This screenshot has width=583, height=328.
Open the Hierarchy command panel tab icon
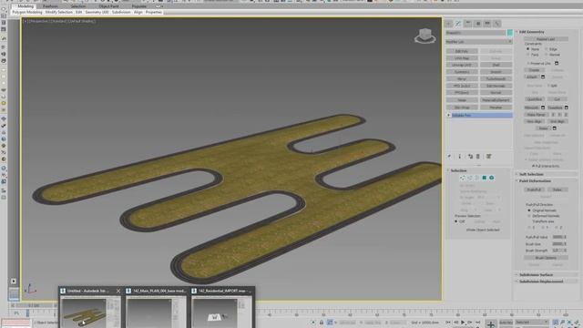(x=468, y=24)
